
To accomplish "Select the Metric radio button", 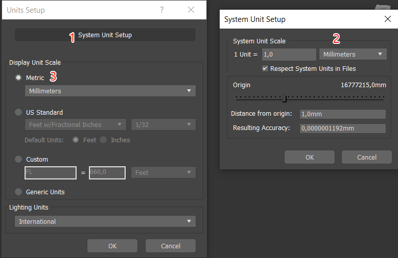I will coord(19,78).
